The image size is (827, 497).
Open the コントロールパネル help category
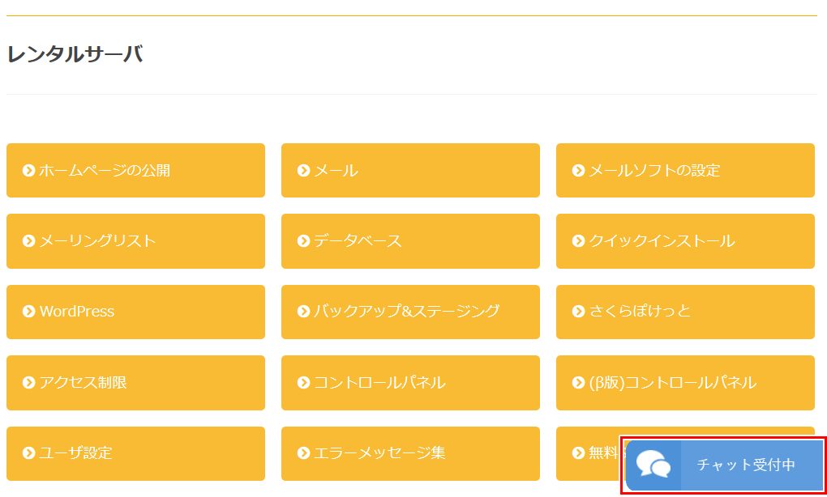410,383
